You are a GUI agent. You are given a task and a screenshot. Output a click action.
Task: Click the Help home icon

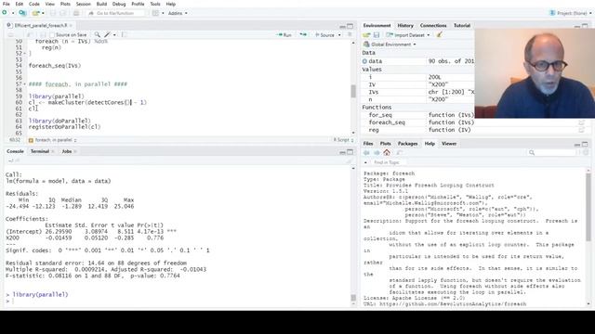click(x=387, y=152)
